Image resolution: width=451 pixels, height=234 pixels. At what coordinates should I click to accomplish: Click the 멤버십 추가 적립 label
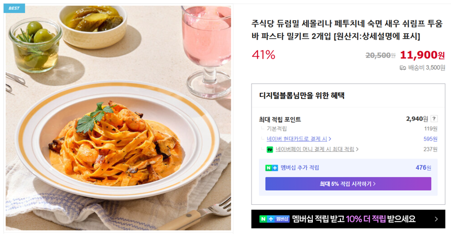[300, 168]
